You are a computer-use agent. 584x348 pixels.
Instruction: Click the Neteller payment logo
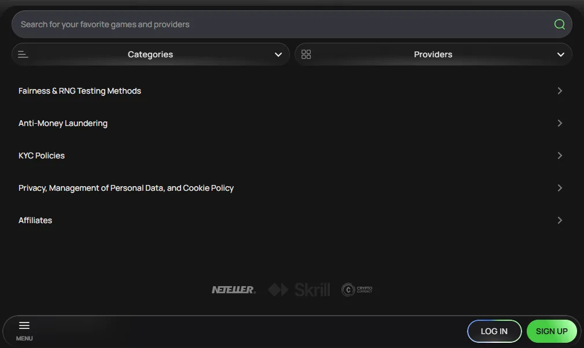coord(233,290)
